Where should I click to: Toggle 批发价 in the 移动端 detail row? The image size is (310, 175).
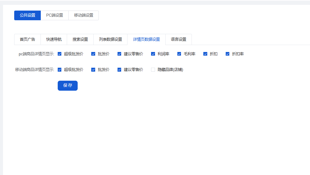93,70
